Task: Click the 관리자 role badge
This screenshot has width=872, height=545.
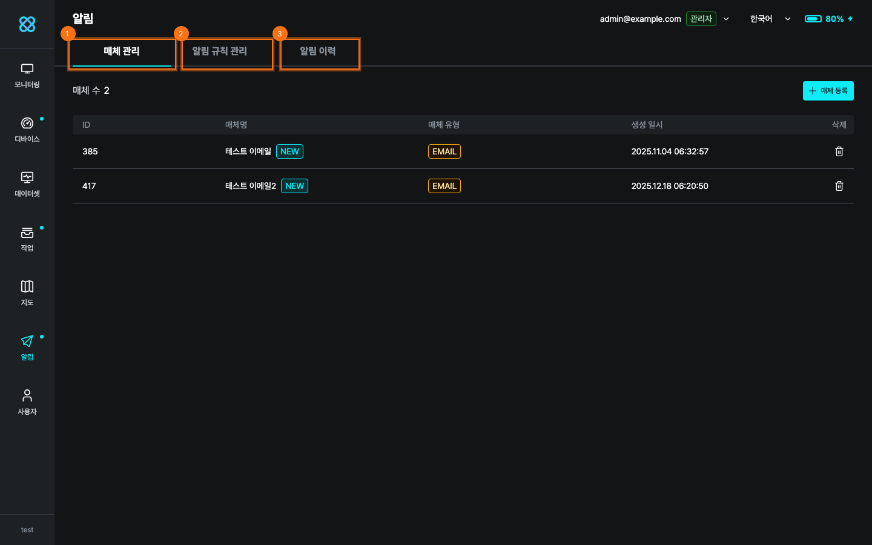Action: (701, 19)
